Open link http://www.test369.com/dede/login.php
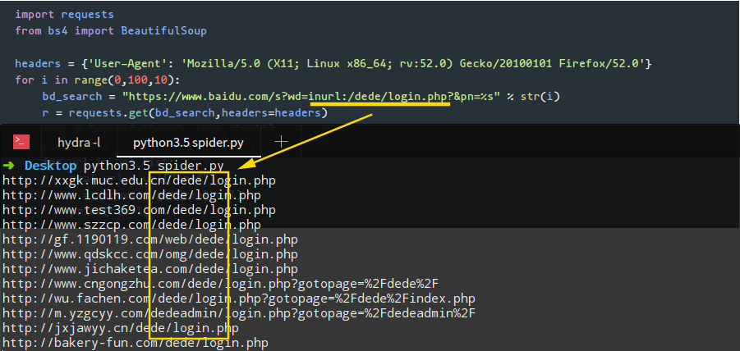This screenshot has height=351, width=740. point(140,210)
